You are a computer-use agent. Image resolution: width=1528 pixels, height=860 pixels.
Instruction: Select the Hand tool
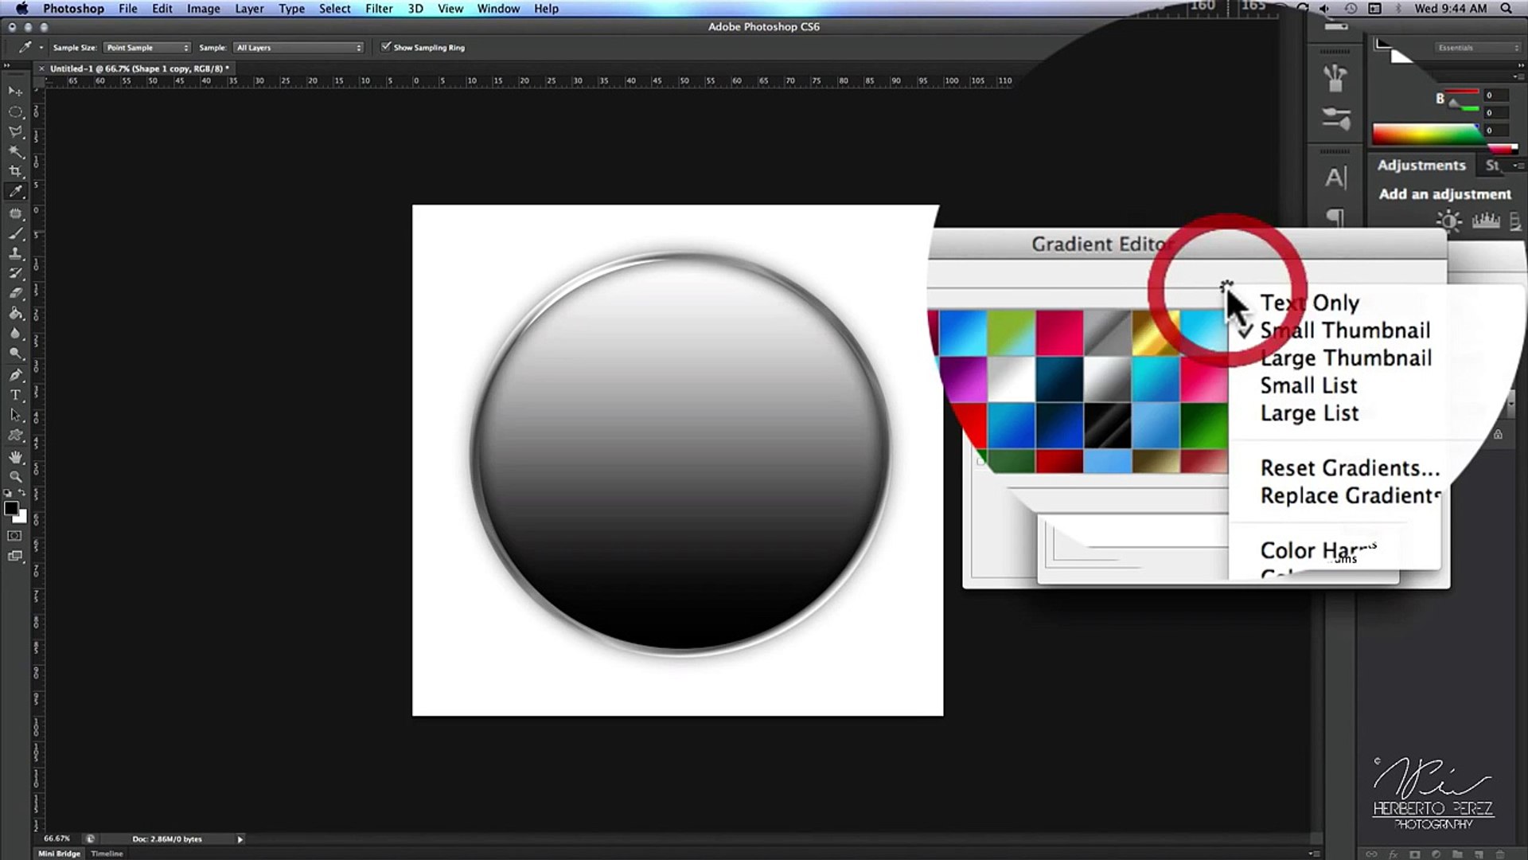coord(15,456)
